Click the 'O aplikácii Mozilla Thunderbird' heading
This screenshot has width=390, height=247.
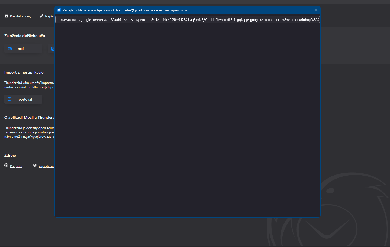click(30, 117)
